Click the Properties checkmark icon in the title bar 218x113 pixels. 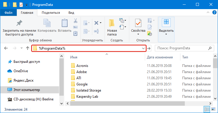coord(21,5)
